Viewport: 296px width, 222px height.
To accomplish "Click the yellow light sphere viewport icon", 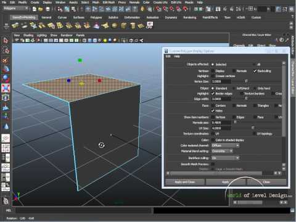I will pyautogui.click(x=105, y=41).
